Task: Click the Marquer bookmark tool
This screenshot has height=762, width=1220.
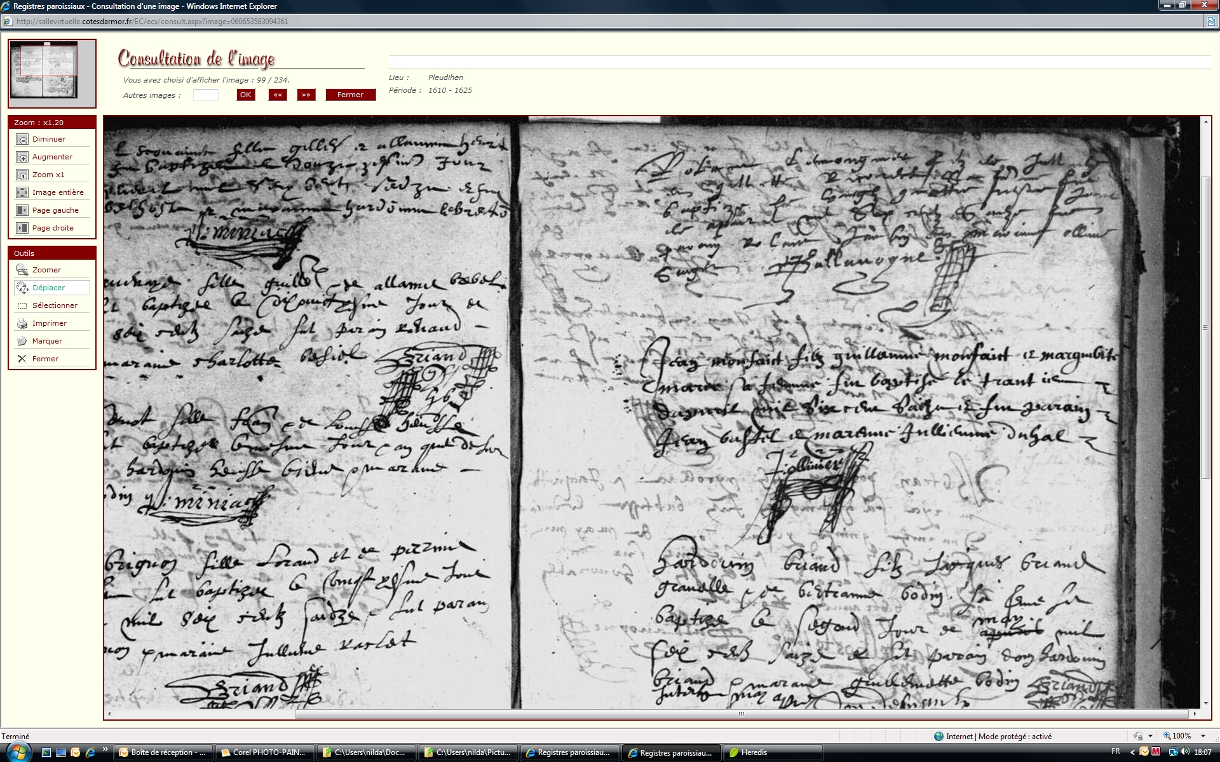Action: point(22,342)
